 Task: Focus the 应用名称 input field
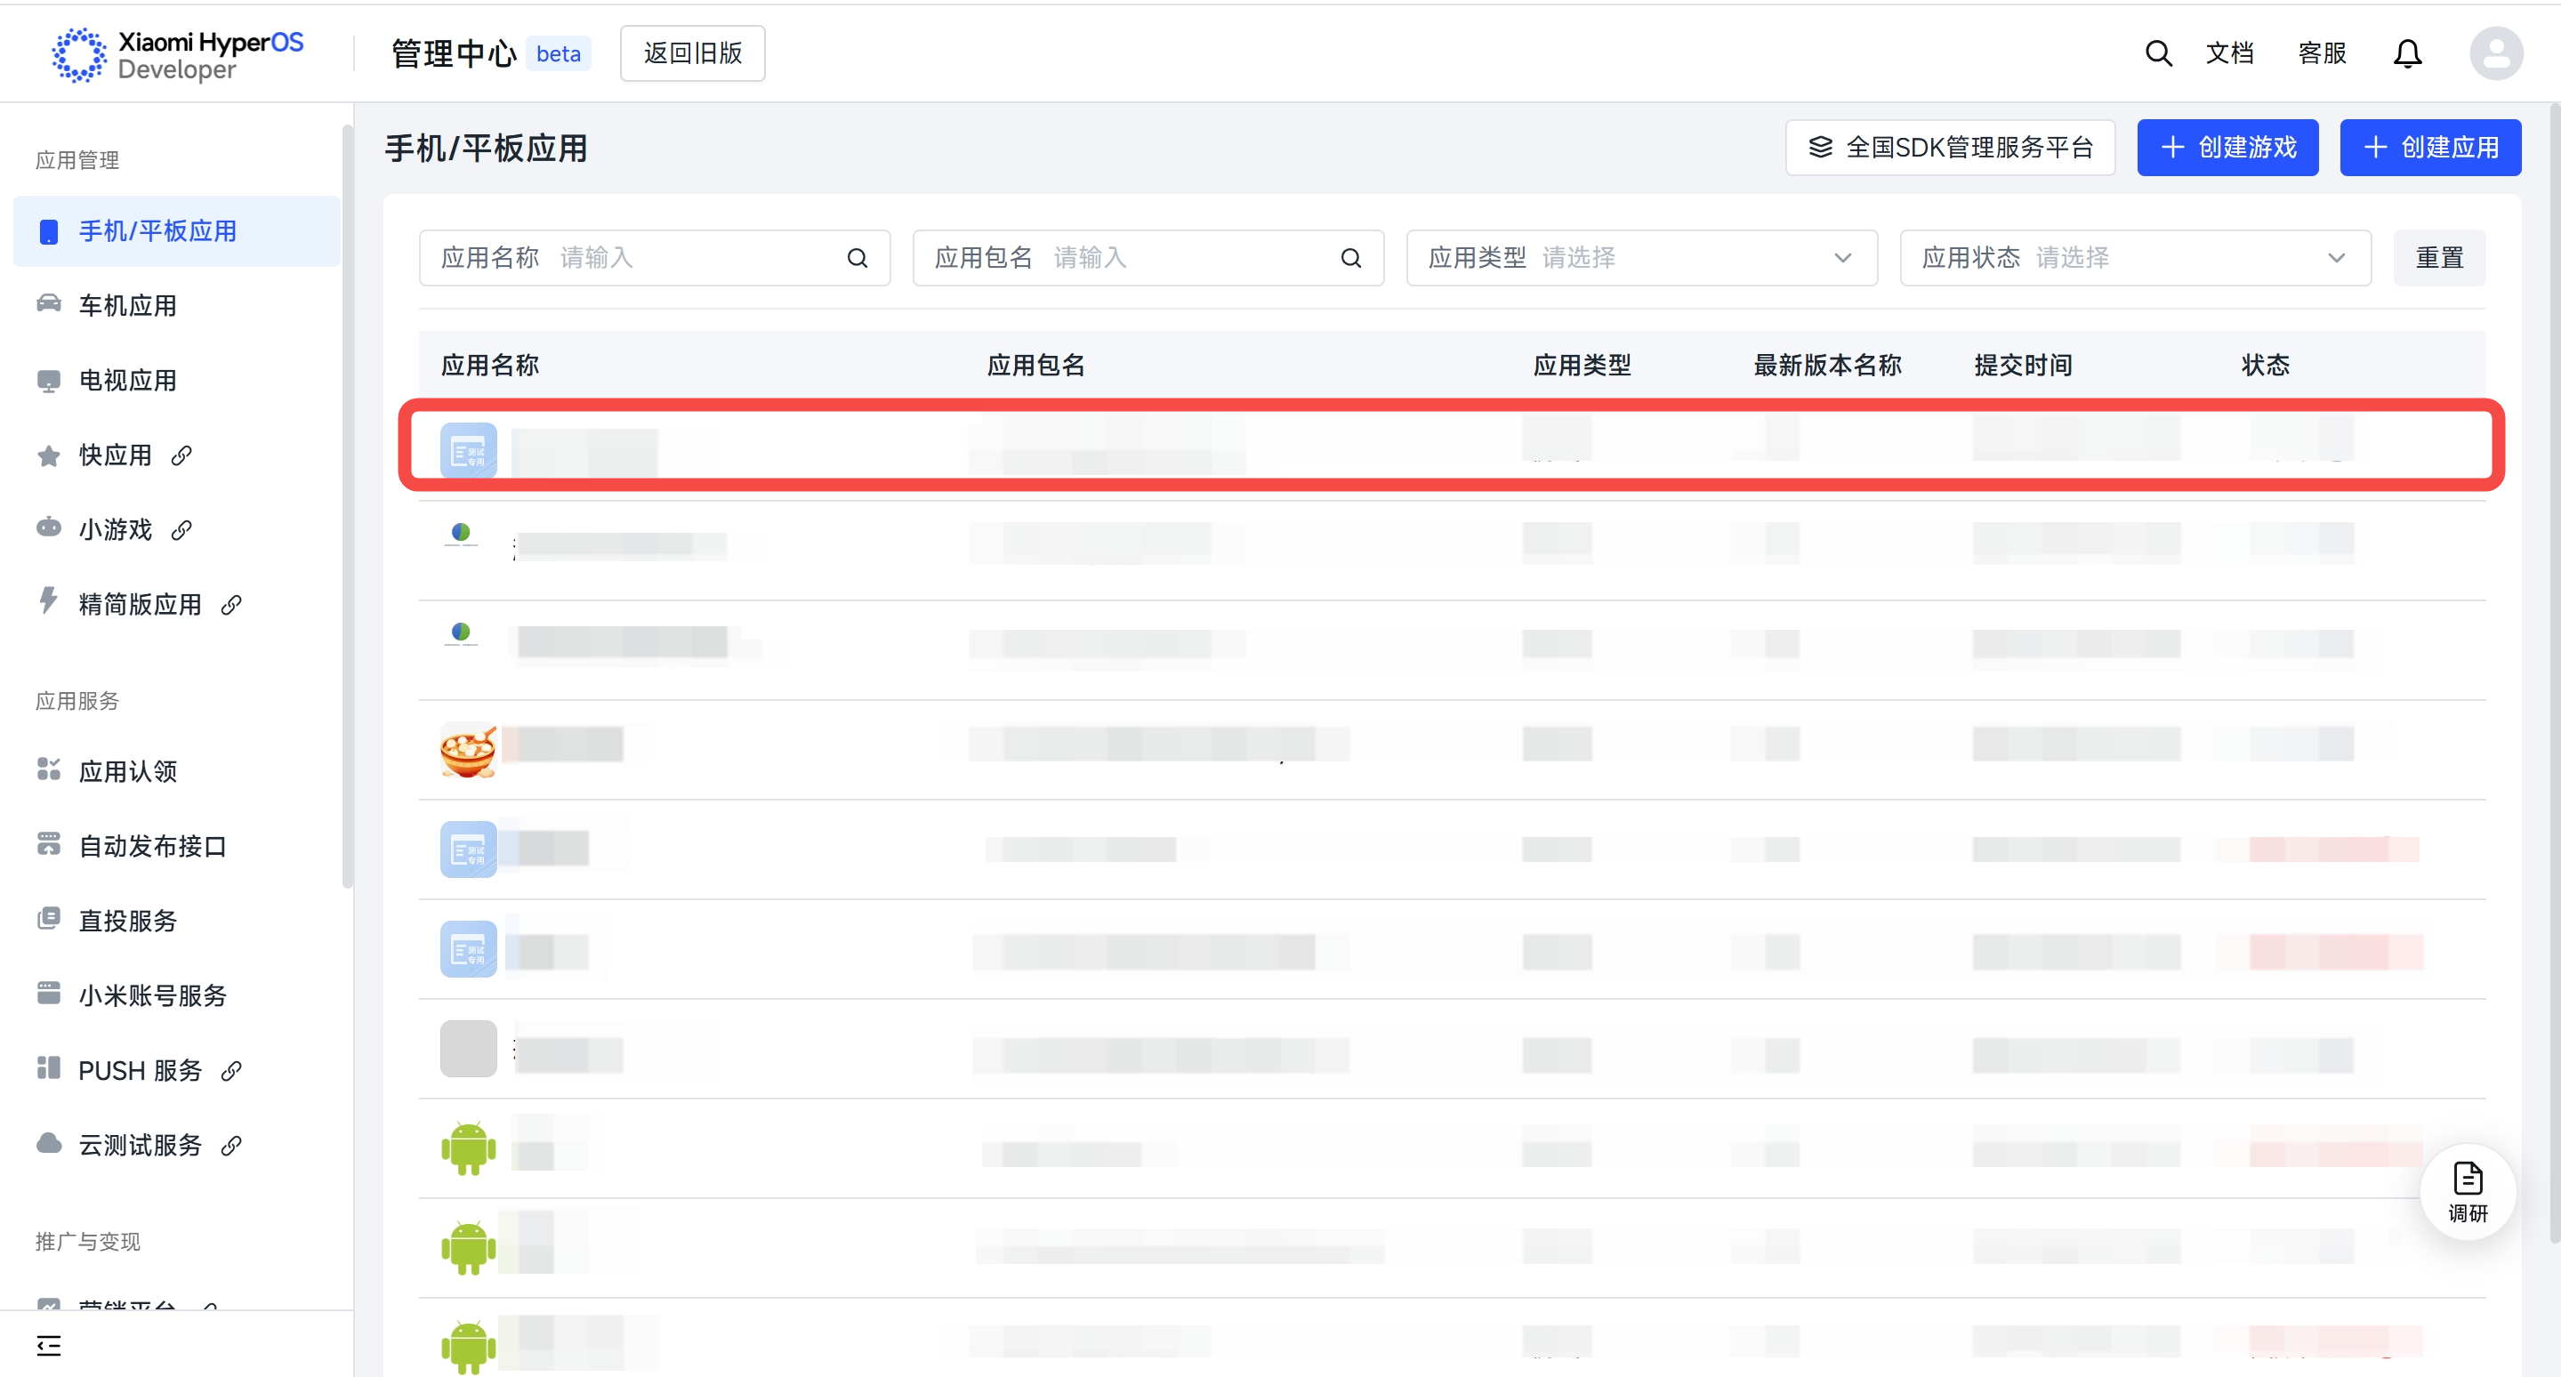pyautogui.click(x=696, y=259)
